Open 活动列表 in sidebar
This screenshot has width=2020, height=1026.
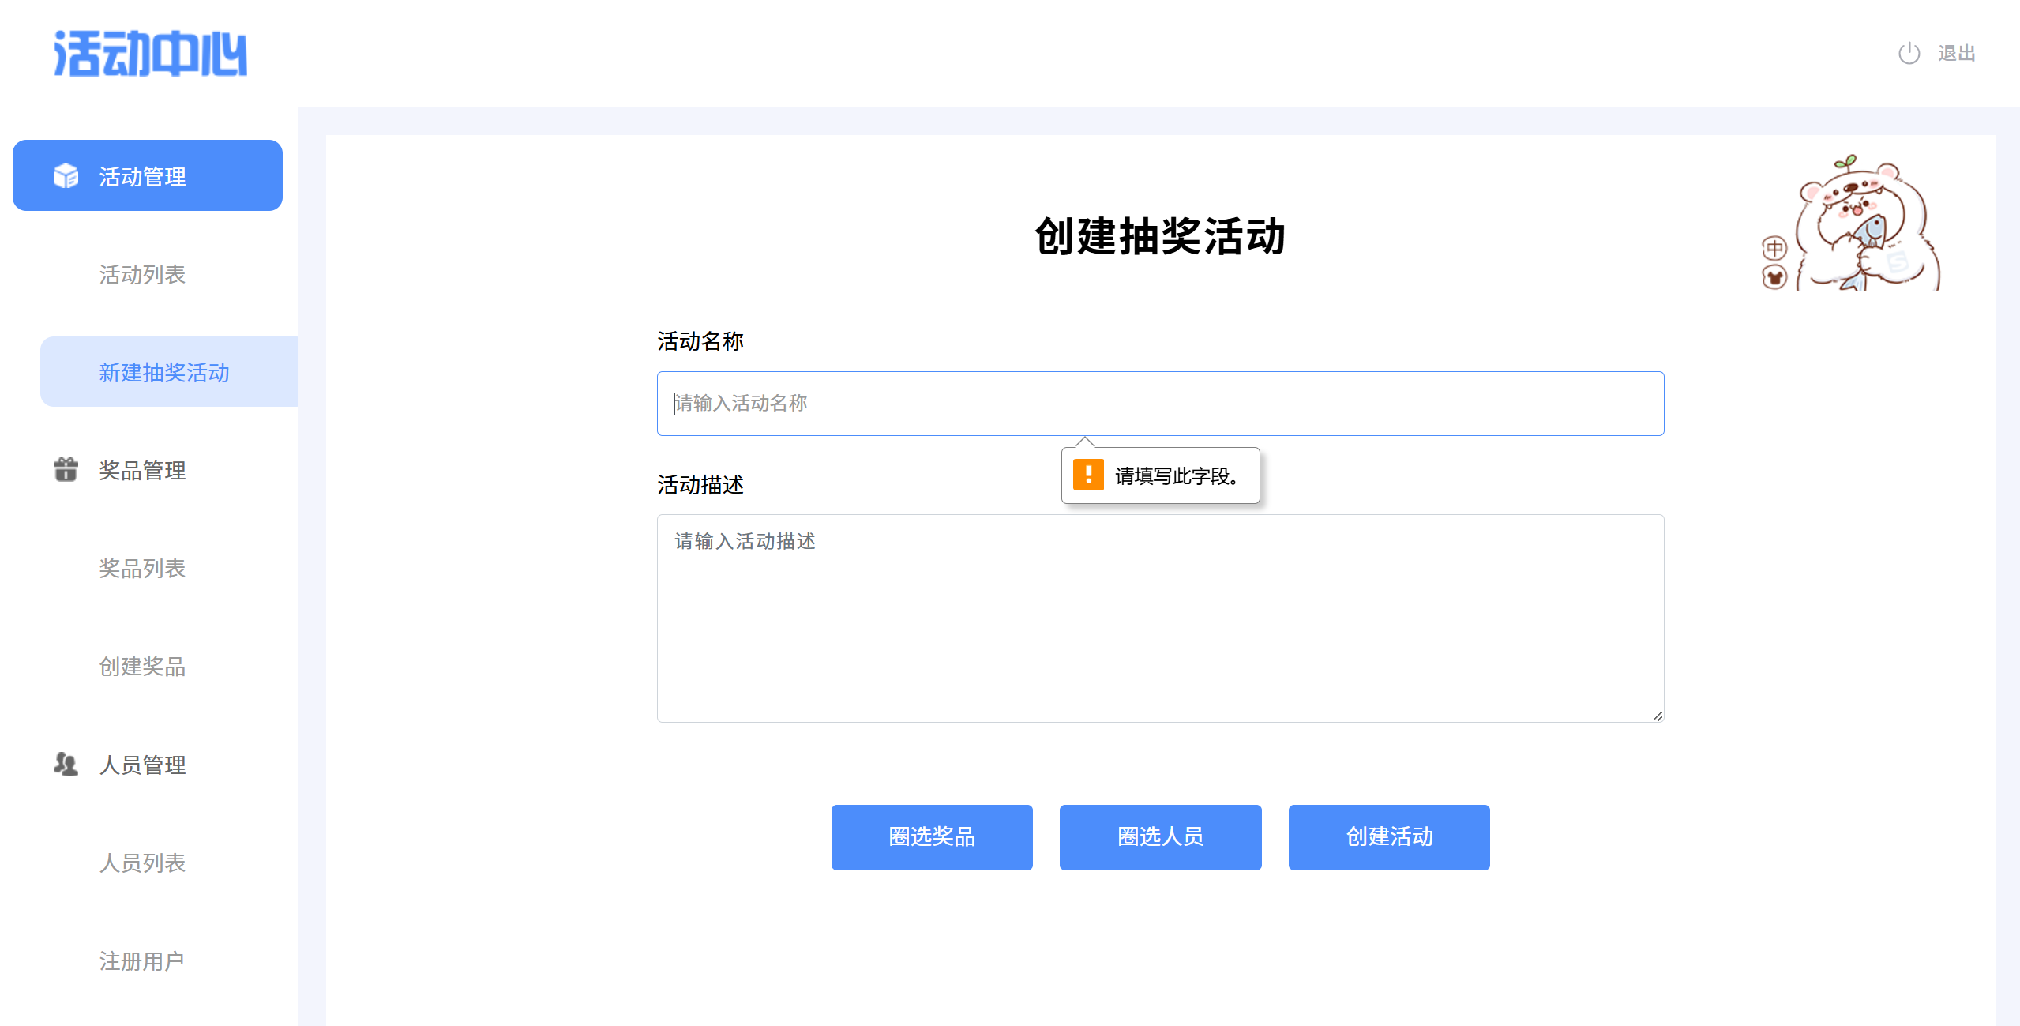pos(142,274)
